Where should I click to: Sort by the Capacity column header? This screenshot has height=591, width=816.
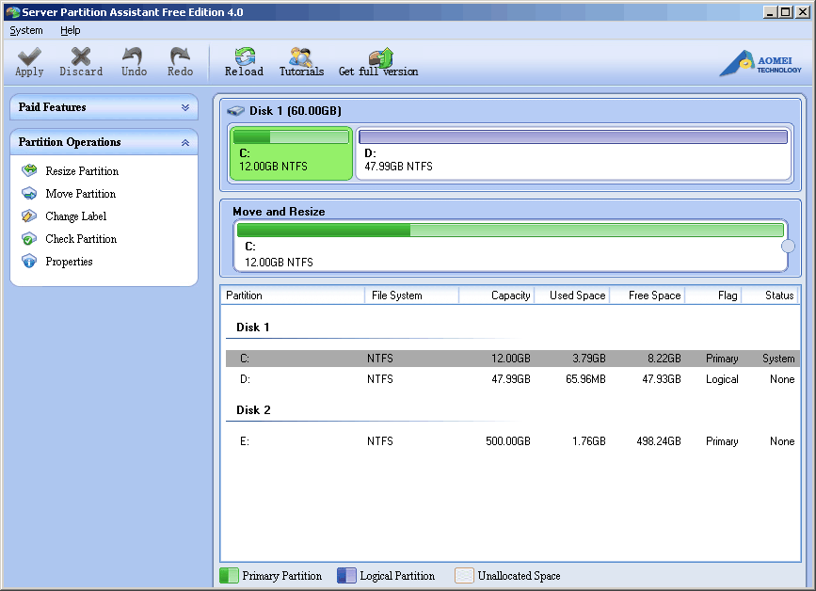(x=496, y=295)
